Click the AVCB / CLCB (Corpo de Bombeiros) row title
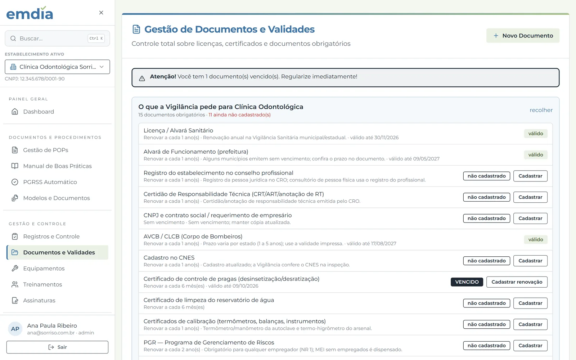 pyautogui.click(x=193, y=237)
